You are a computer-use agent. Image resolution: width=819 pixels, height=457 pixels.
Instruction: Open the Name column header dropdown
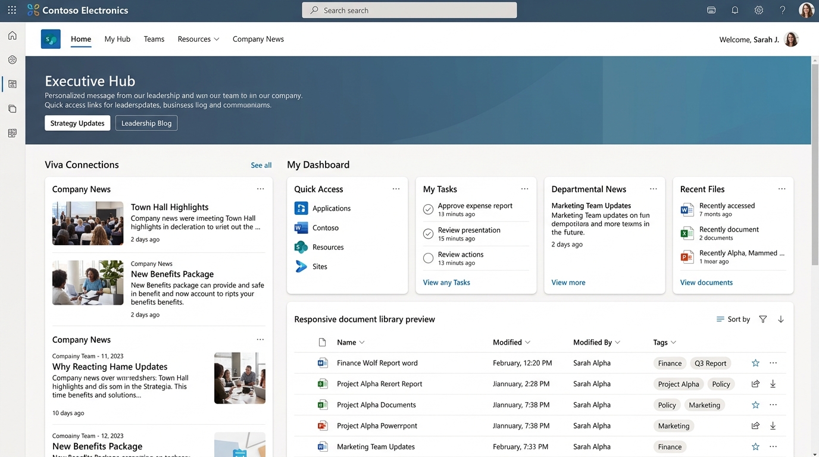tap(351, 342)
